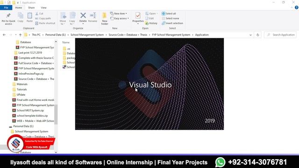Open the Easy access dropdown
The image size is (299, 168).
pos(120,19)
